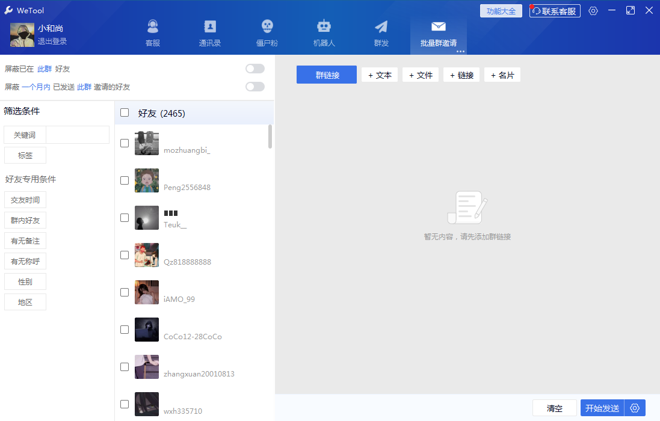Check the select-all friends checkbox
The image size is (660, 421).
[124, 112]
